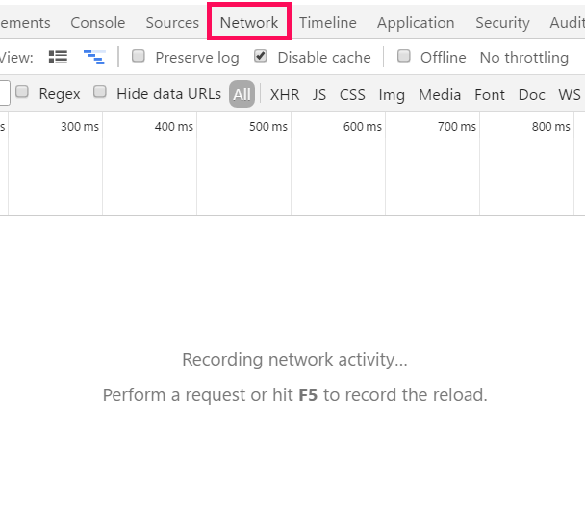Filter requests by CSS

(352, 94)
